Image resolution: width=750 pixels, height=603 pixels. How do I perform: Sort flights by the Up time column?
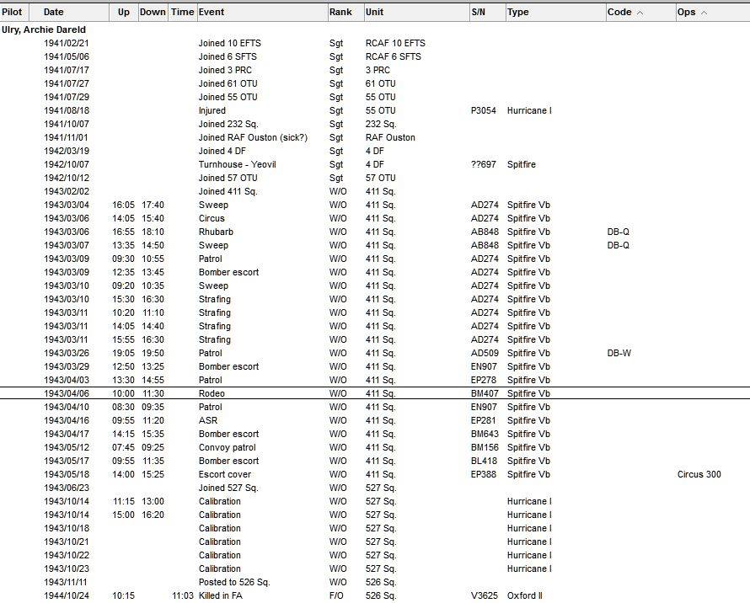click(x=123, y=12)
